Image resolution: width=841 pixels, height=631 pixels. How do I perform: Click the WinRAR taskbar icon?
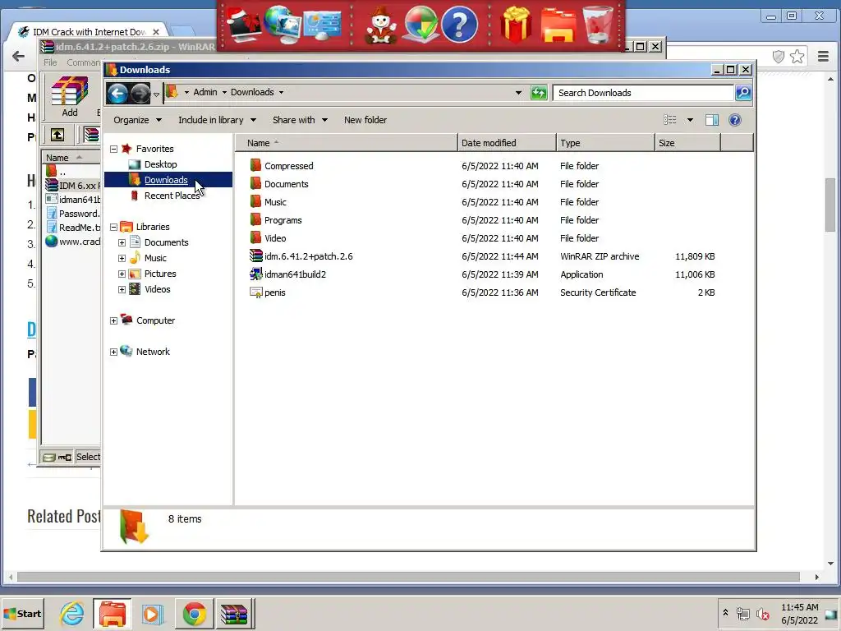click(x=234, y=614)
